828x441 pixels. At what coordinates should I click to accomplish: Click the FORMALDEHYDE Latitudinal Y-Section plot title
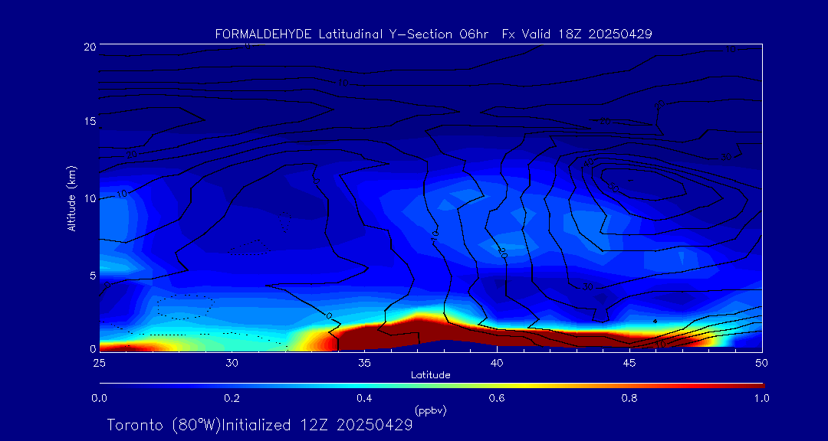433,34
